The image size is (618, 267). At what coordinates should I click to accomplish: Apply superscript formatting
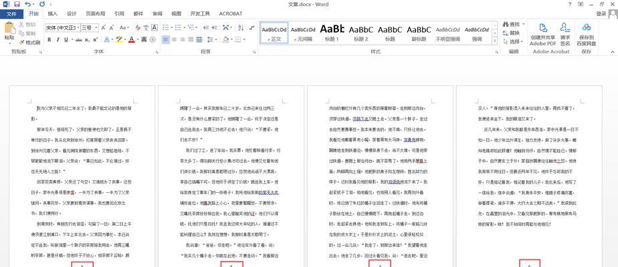[x=96, y=39]
